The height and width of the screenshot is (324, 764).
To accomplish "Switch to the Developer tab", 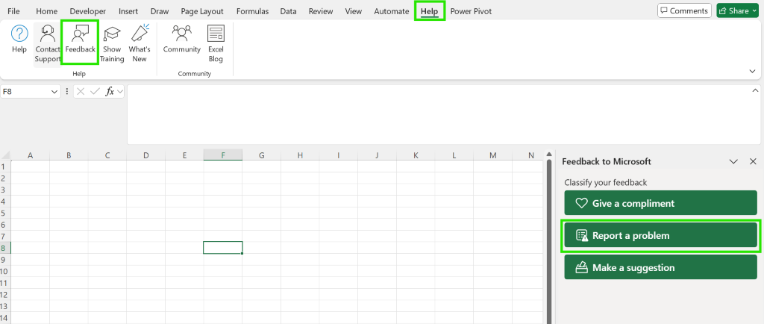I will (x=88, y=11).
